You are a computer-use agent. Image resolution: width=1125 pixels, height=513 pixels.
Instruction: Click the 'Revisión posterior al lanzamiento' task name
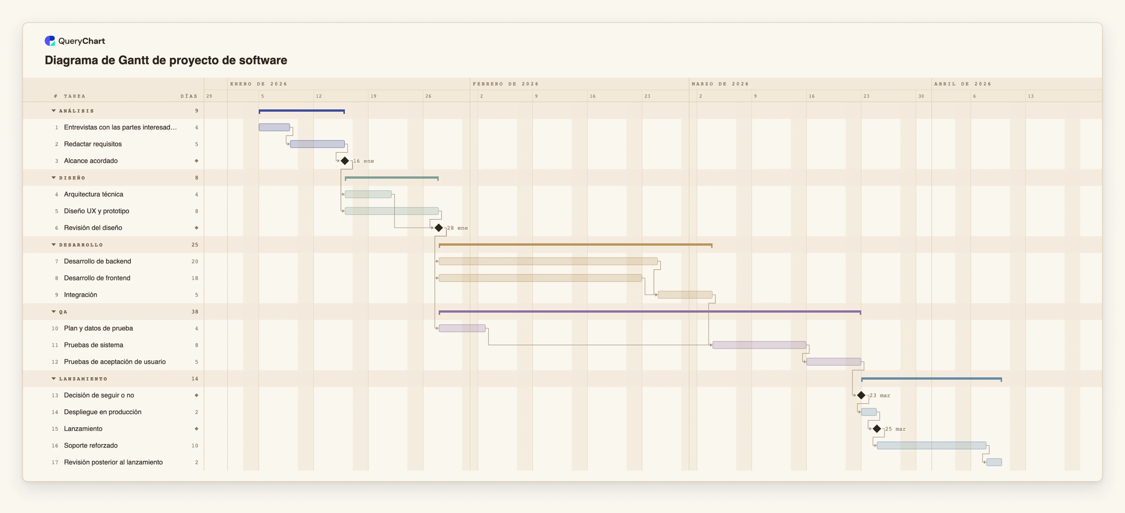pyautogui.click(x=113, y=462)
